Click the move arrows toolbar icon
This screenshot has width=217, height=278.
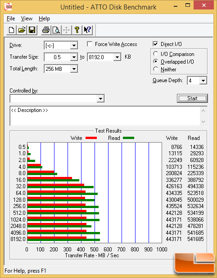point(67,30)
